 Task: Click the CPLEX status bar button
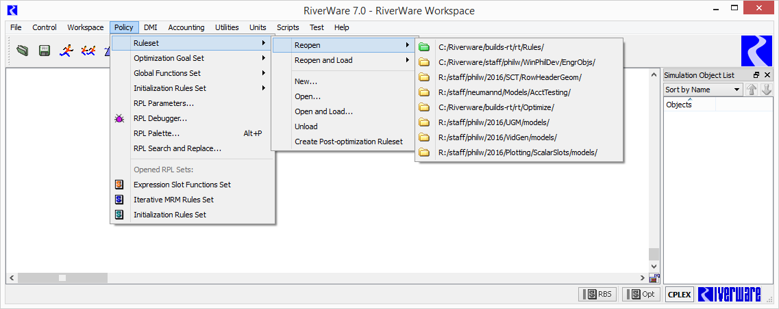click(x=679, y=294)
